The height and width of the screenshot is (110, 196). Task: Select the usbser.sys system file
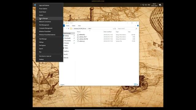82,41
